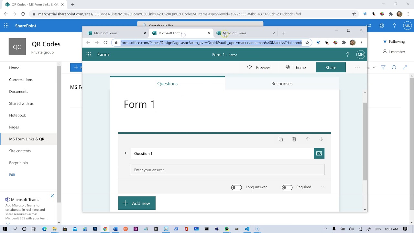This screenshot has height=233, width=414.
Task: Copy question 1 using the duplicate icon
Action: point(281,139)
